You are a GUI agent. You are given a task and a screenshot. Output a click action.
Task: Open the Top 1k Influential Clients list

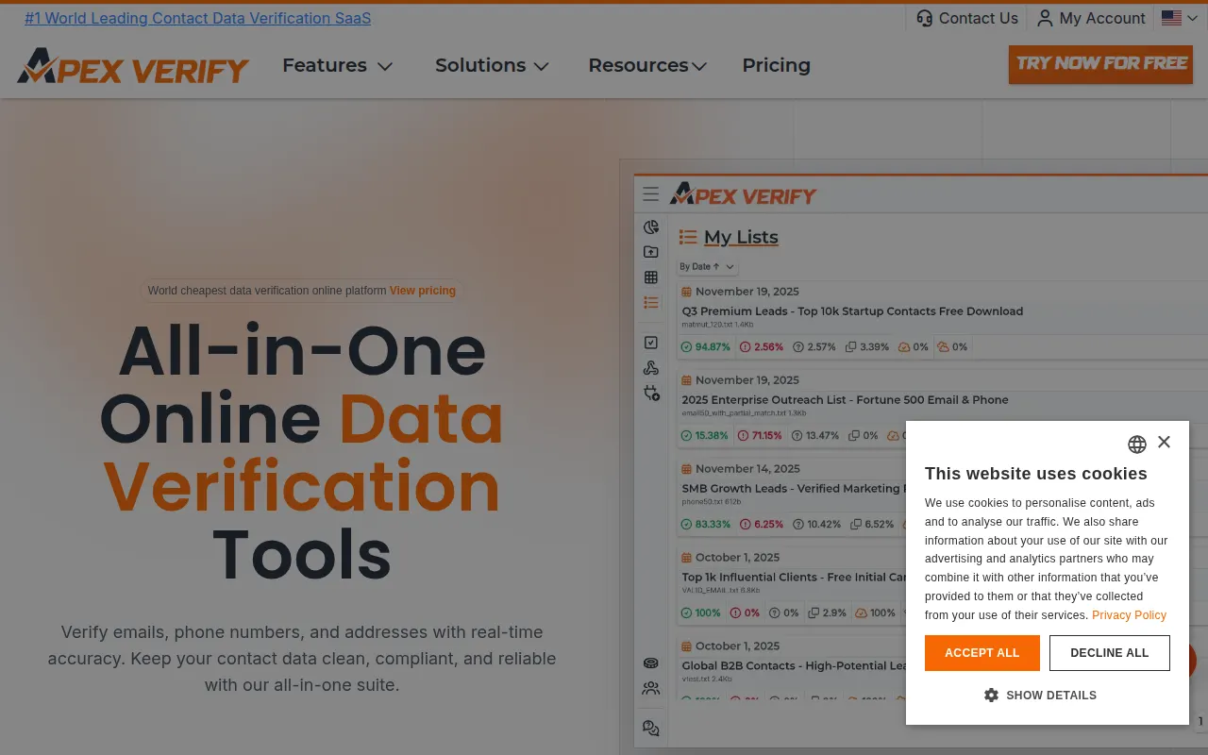[x=794, y=578]
